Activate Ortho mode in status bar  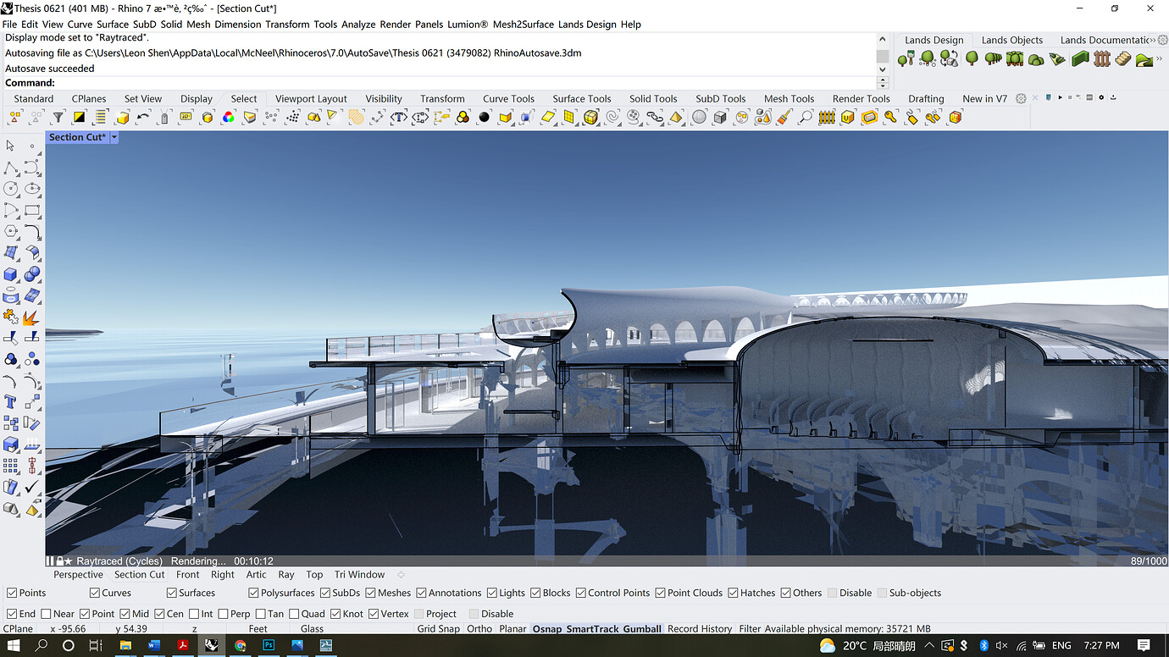(479, 629)
